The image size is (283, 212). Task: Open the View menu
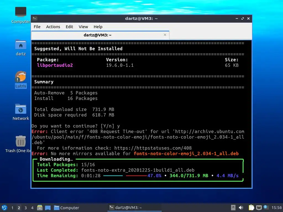click(x=83, y=27)
